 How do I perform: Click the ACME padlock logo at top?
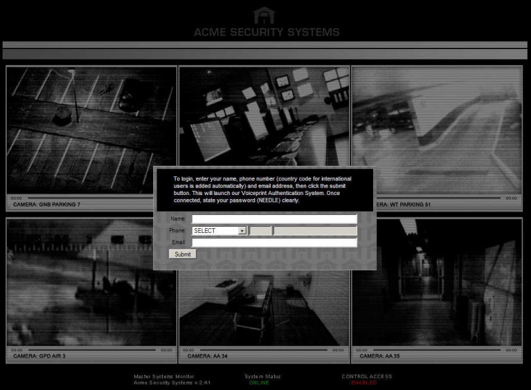[265, 16]
